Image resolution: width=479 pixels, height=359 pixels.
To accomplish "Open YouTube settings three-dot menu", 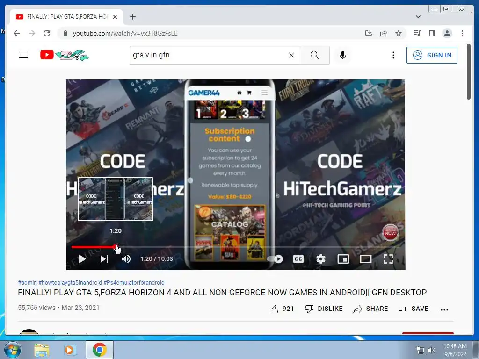I will [393, 55].
